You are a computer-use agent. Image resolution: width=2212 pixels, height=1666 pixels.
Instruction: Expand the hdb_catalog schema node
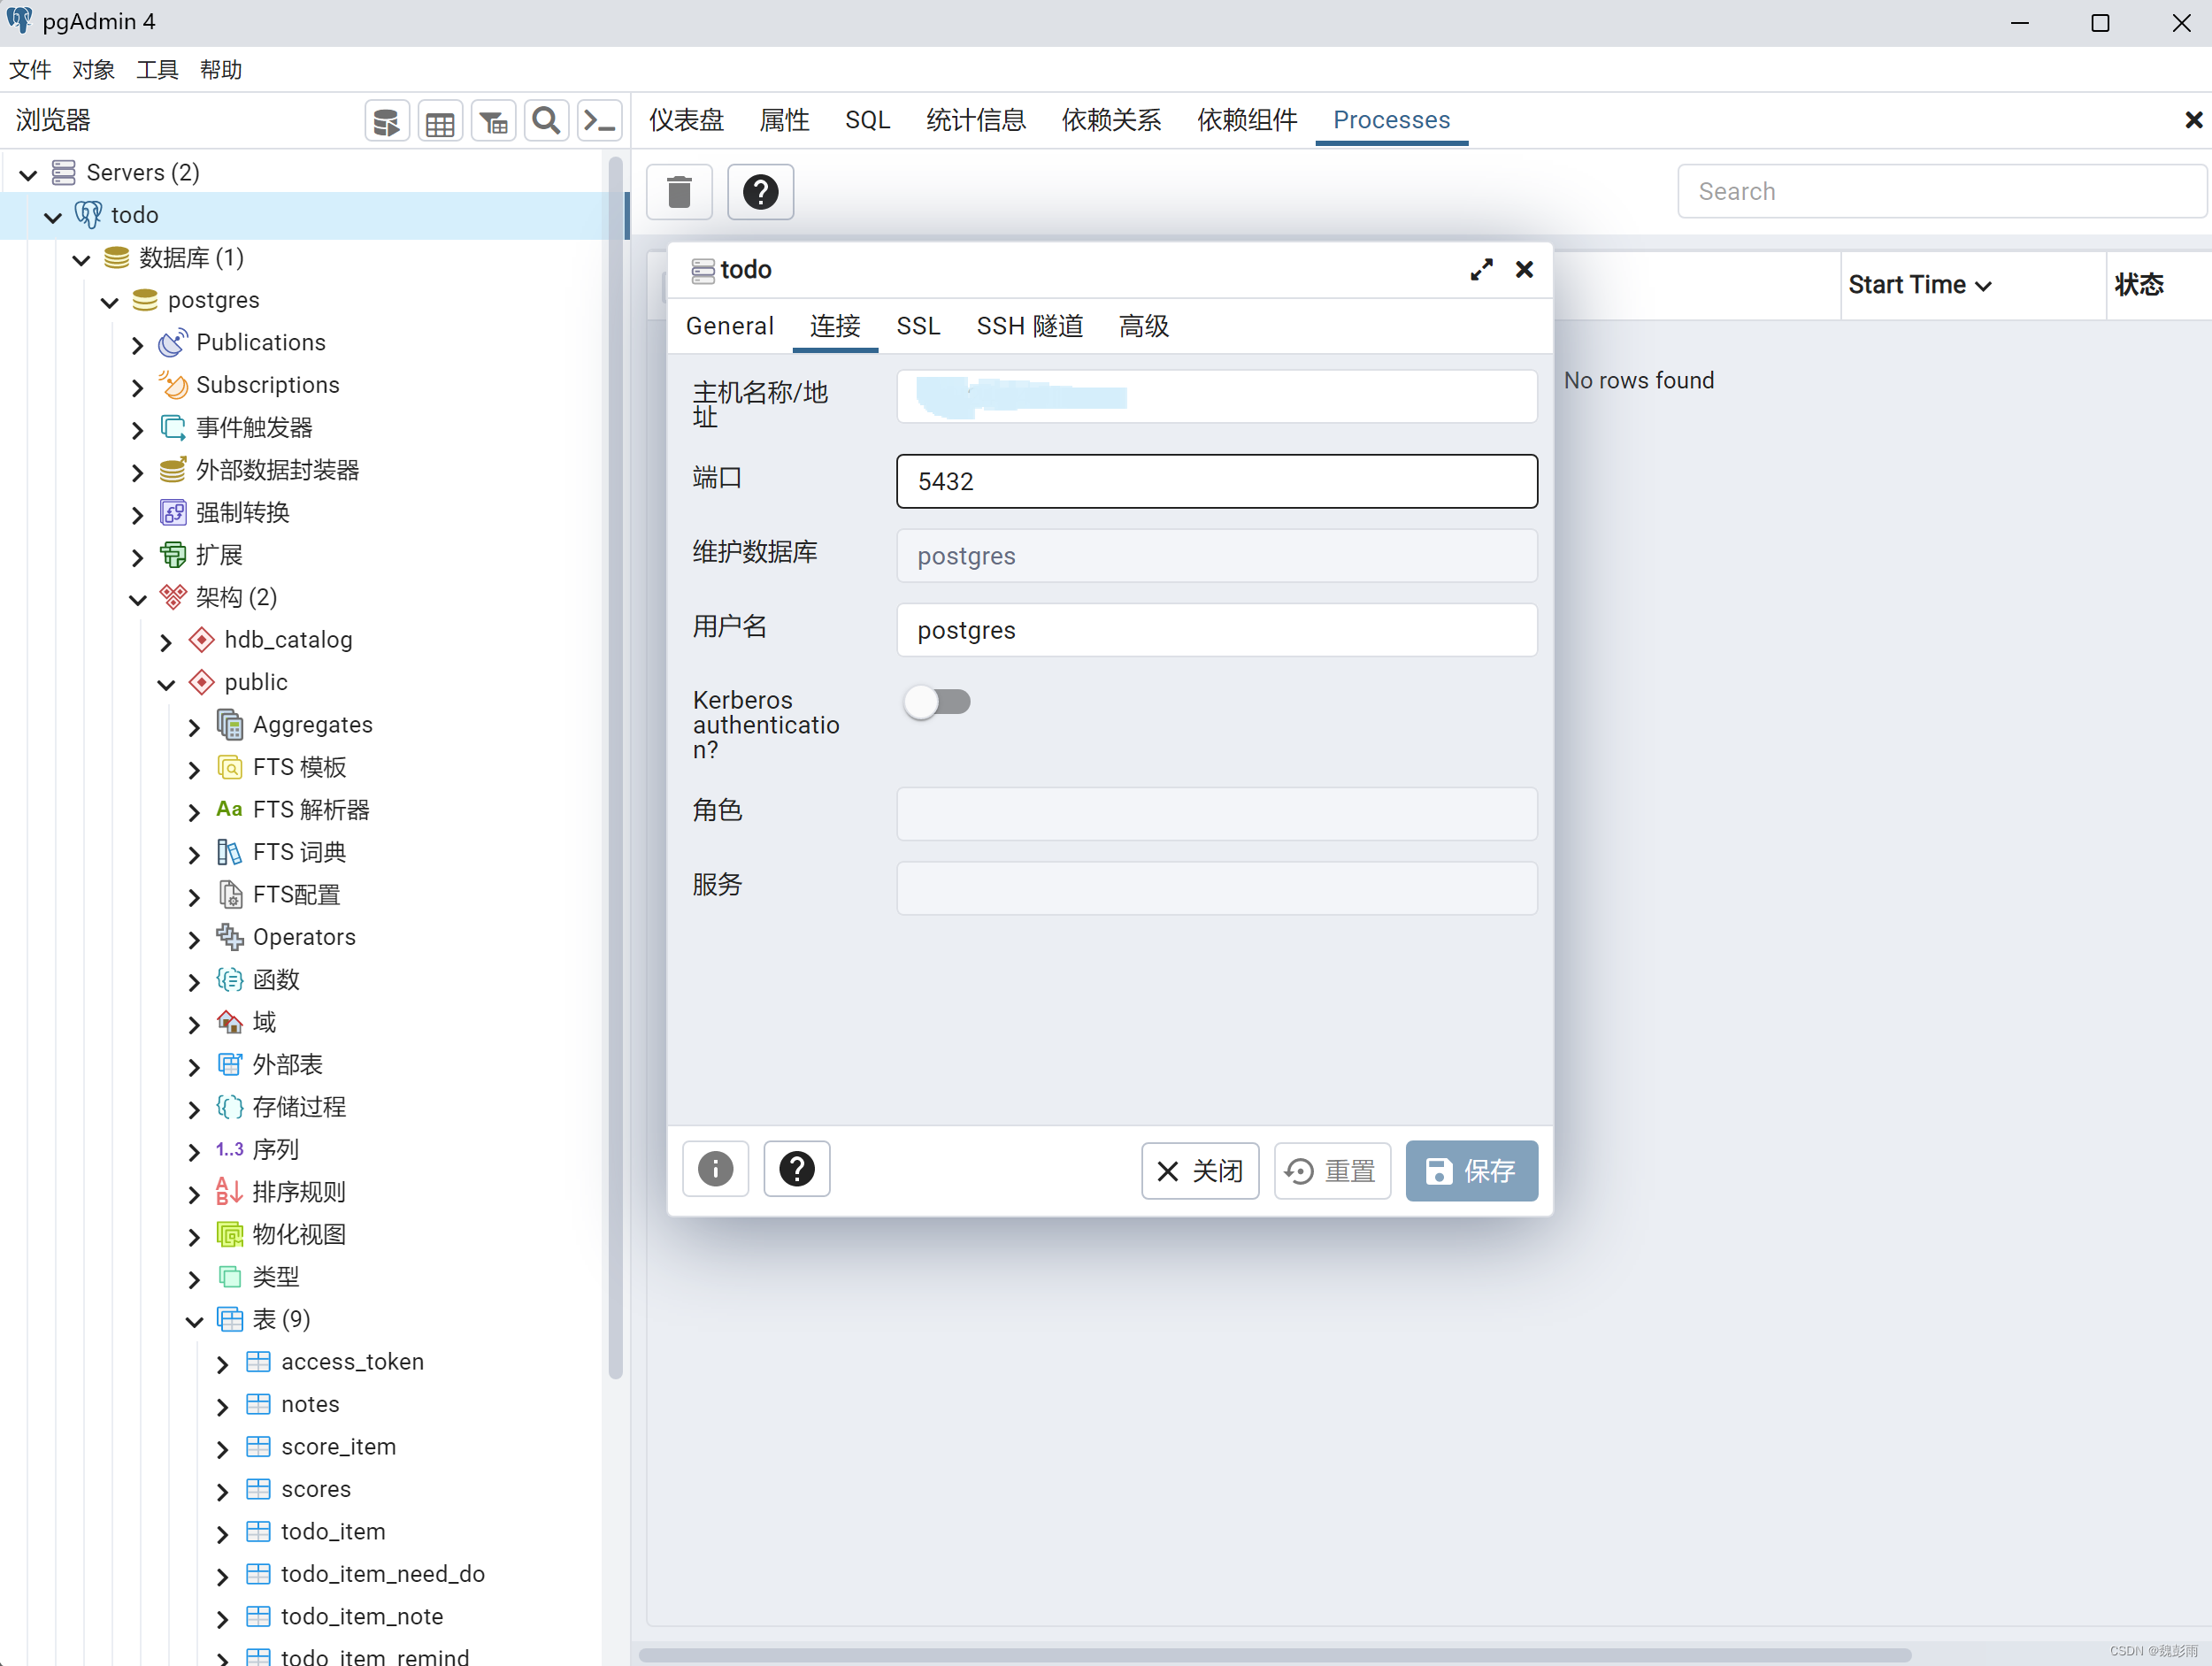pyautogui.click(x=167, y=642)
